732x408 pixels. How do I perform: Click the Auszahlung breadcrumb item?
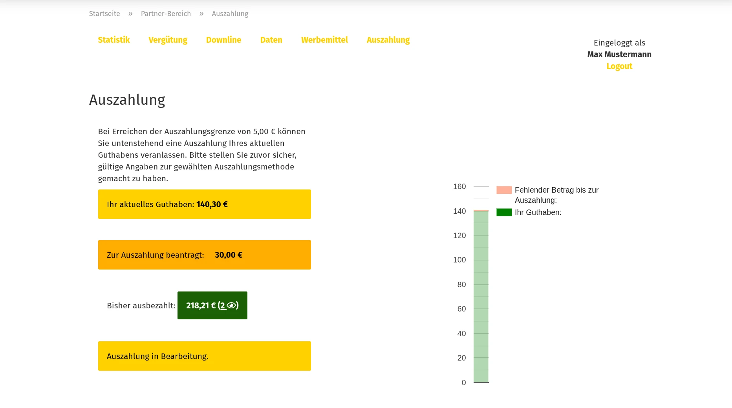[230, 14]
